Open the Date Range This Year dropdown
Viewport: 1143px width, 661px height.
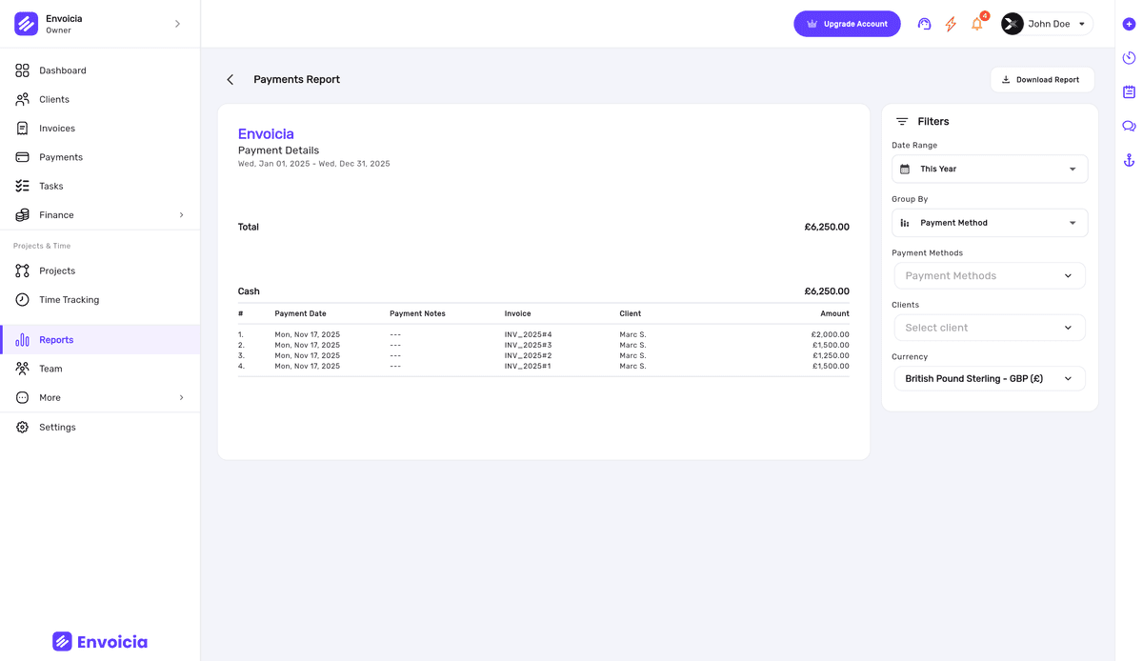(989, 169)
